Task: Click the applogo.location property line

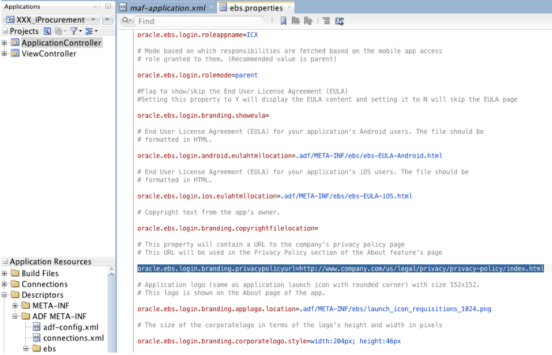Action: pyautogui.click(x=314, y=309)
